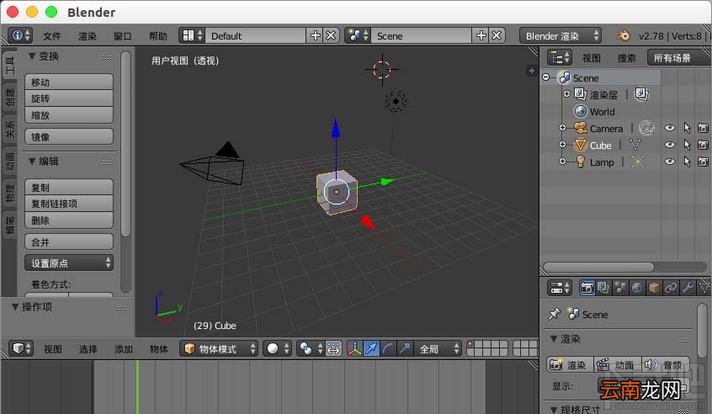Click the Lamp data icon in outliner
The width and height of the screenshot is (712, 414).
click(638, 162)
